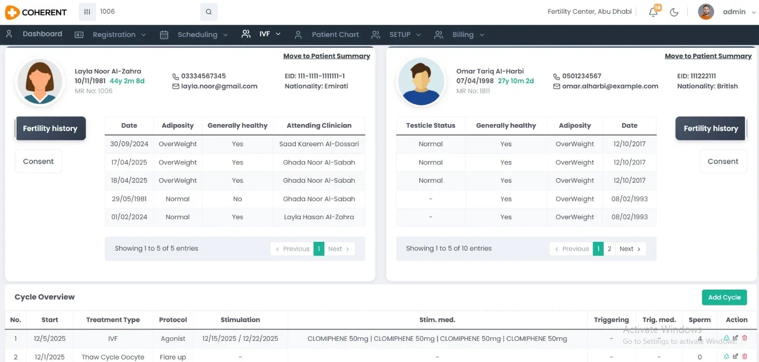
Task: Select Layla's Consent tab
Action: point(38,162)
